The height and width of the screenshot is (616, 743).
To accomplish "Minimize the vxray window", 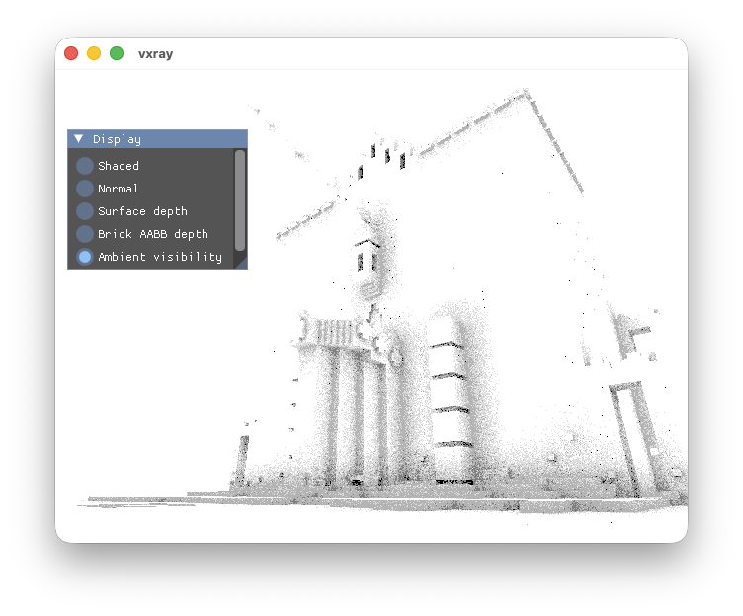I will point(94,53).
